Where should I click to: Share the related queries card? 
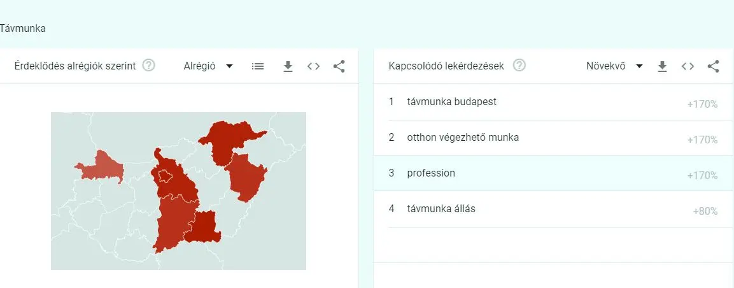[714, 66]
